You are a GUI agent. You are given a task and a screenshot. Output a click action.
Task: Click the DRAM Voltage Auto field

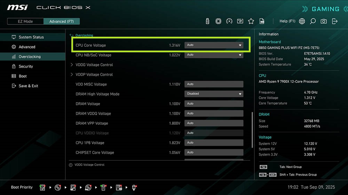point(214,104)
